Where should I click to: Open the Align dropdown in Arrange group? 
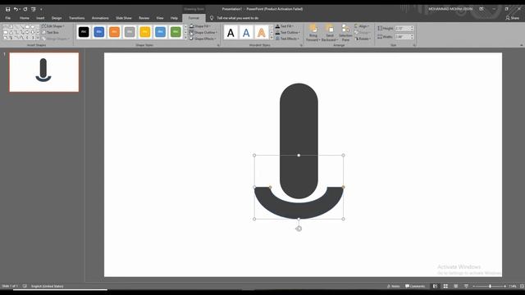coord(362,26)
